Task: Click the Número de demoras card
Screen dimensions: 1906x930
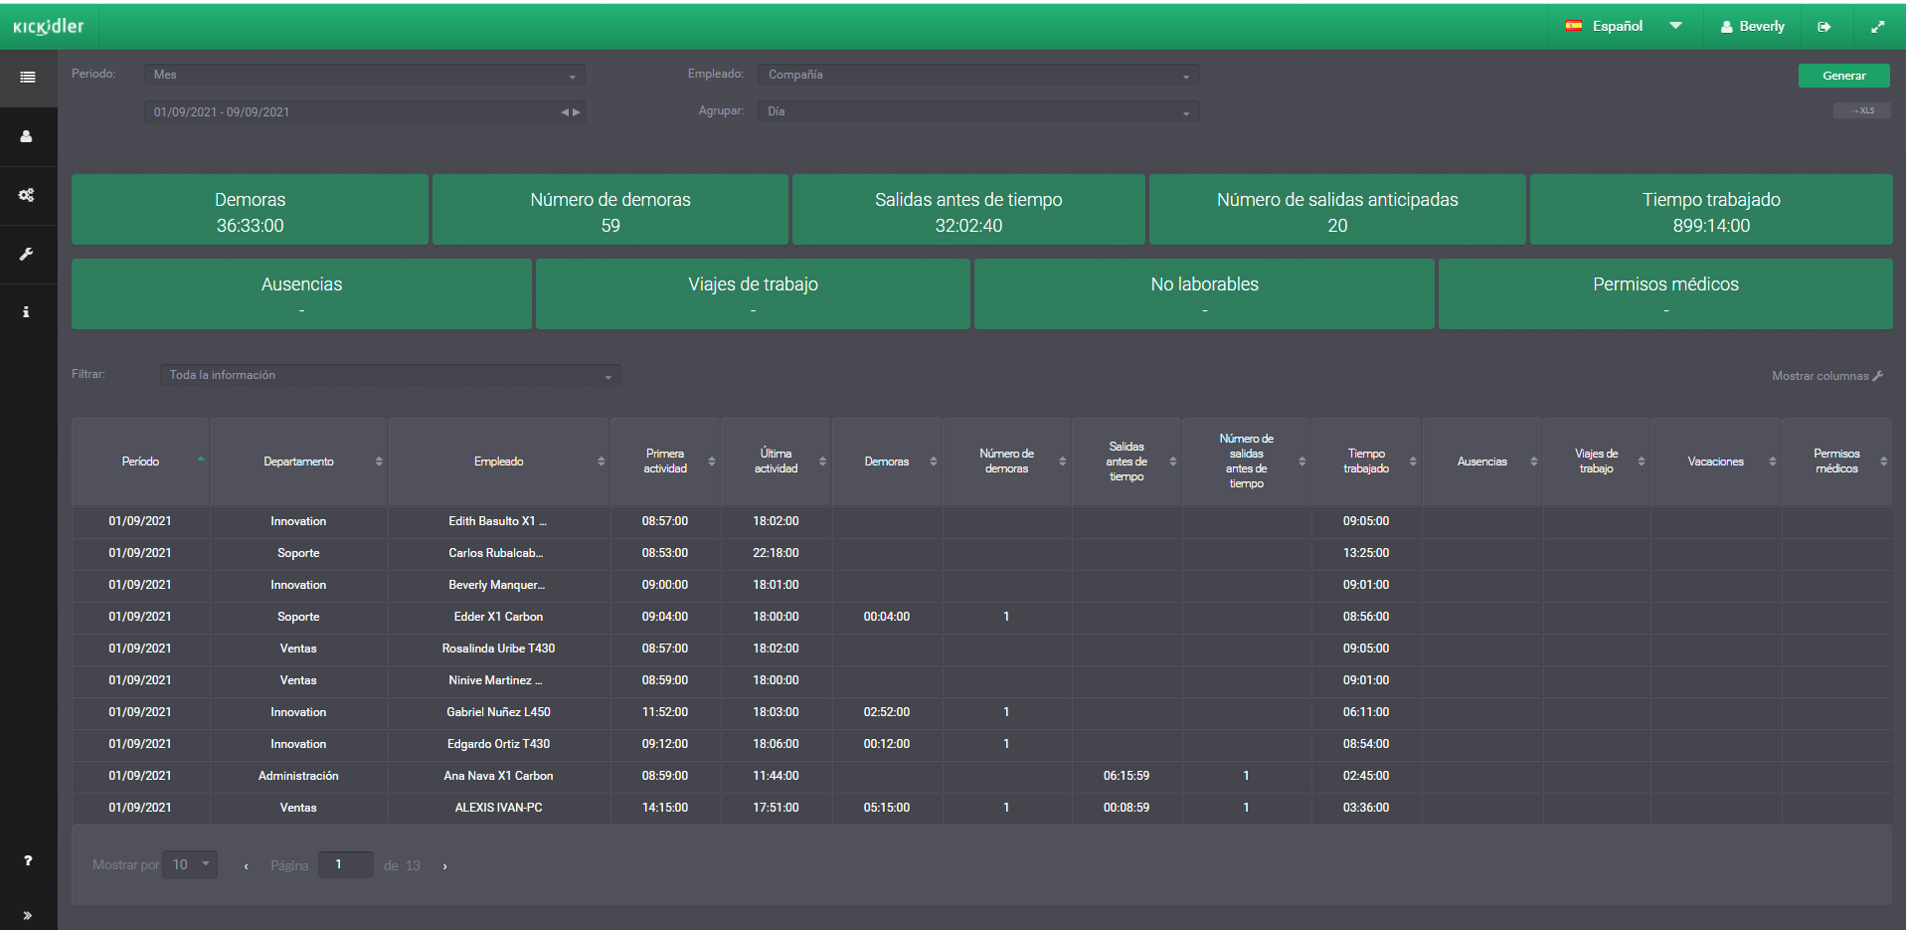Action: [x=610, y=210]
